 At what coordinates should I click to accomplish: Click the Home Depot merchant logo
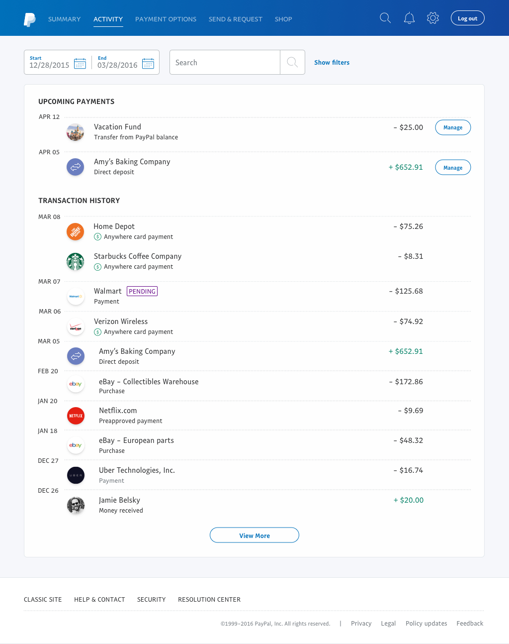coord(75,231)
